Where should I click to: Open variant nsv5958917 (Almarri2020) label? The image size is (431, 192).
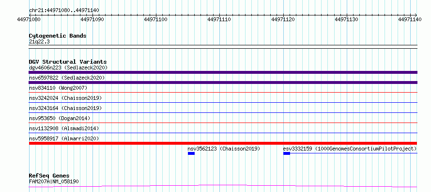tap(64, 138)
